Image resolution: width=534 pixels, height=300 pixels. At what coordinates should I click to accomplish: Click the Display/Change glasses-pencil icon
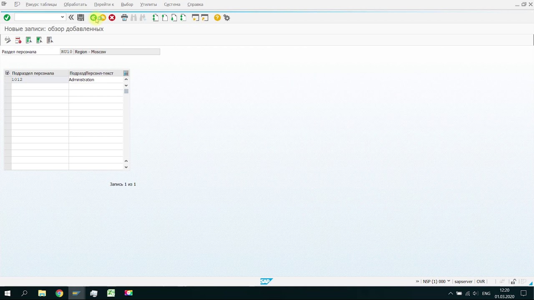[x=8, y=40]
